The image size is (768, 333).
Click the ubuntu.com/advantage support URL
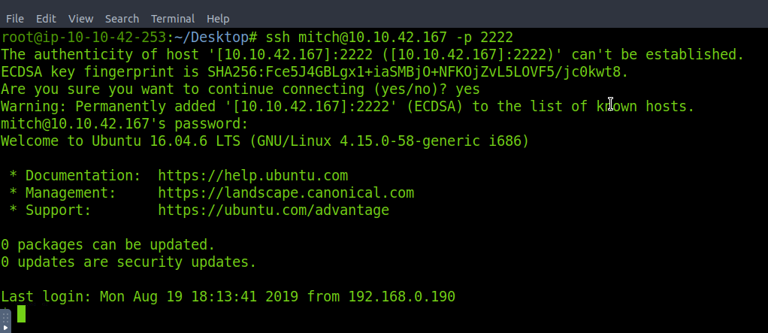click(x=274, y=210)
